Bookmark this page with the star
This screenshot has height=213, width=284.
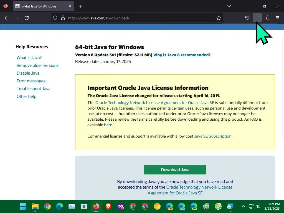click(x=219, y=18)
